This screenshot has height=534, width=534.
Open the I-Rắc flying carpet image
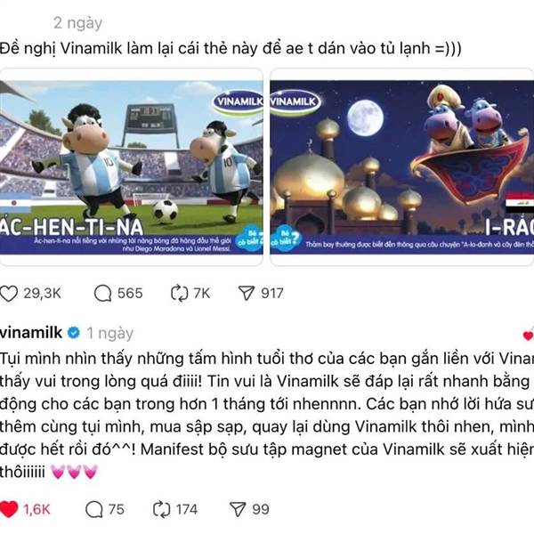tap(402, 167)
